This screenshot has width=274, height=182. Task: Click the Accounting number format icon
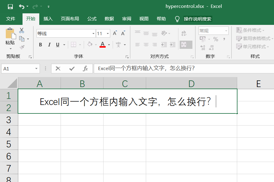coord(203,39)
